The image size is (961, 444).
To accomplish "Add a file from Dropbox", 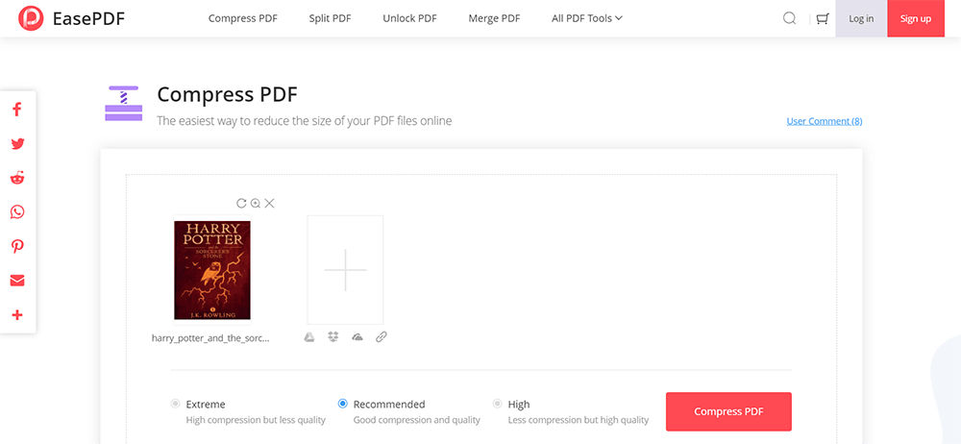I will coord(333,337).
